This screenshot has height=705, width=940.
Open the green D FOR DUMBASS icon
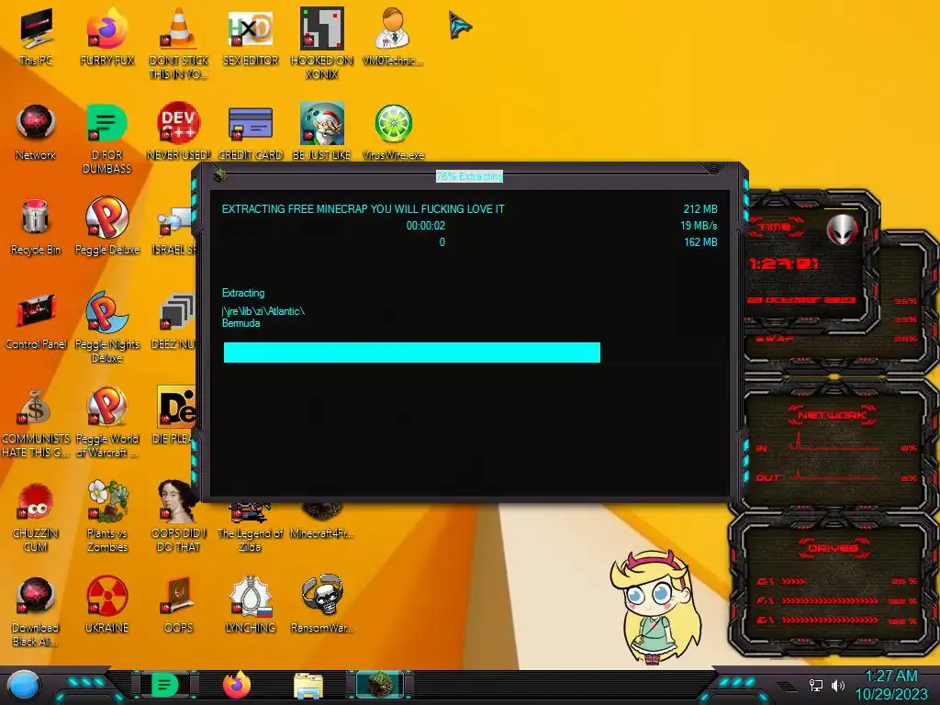[106, 139]
